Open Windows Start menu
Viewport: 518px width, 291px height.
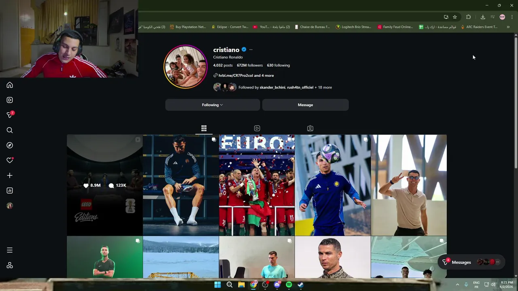click(x=217, y=285)
